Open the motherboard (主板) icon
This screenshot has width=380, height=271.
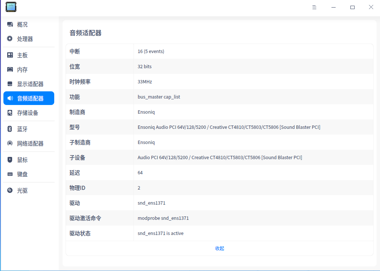10,55
